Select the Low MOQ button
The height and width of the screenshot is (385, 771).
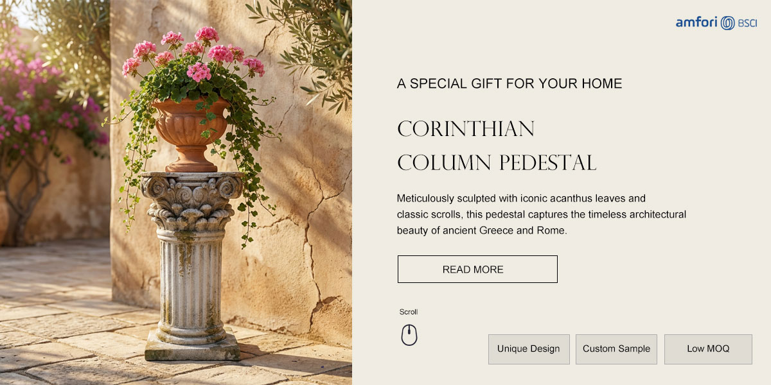pos(708,349)
